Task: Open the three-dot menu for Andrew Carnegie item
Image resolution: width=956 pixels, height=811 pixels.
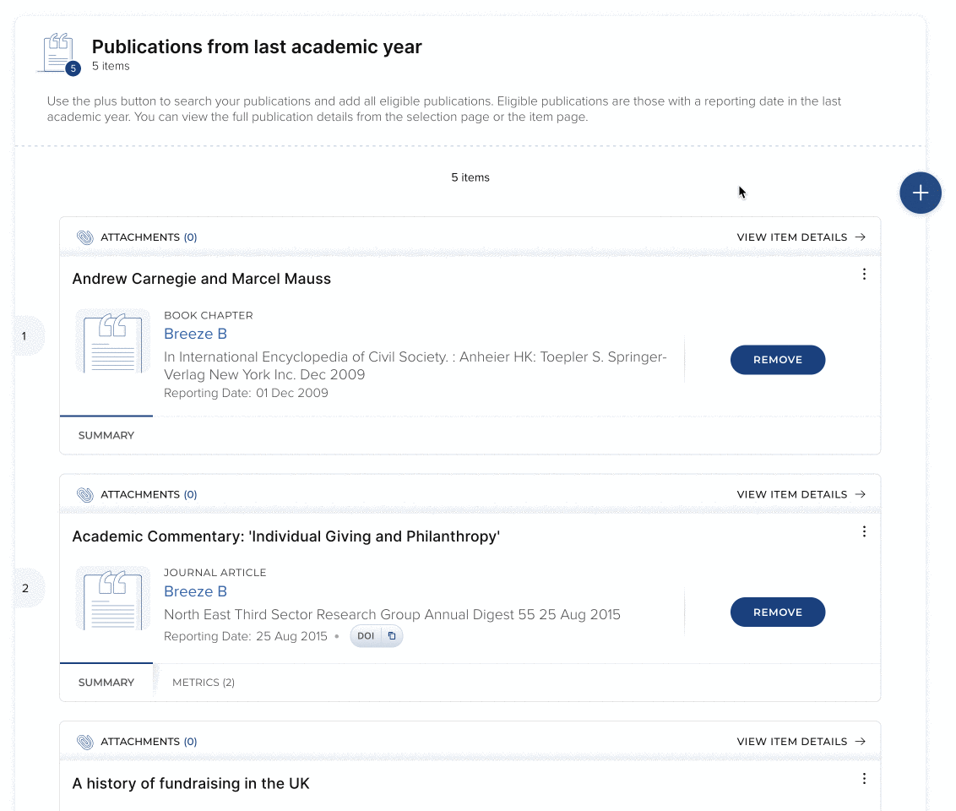Action: click(864, 275)
